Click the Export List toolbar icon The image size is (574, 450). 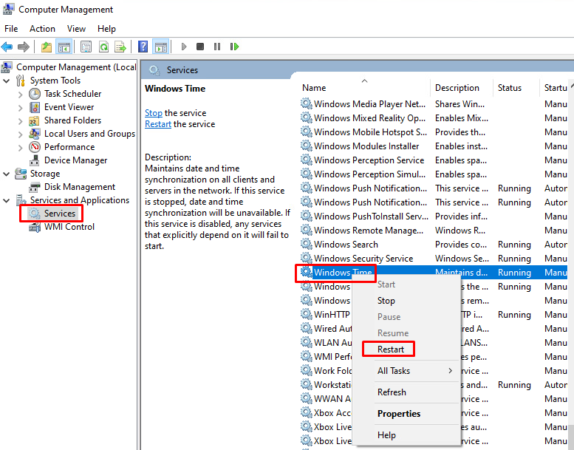point(120,47)
